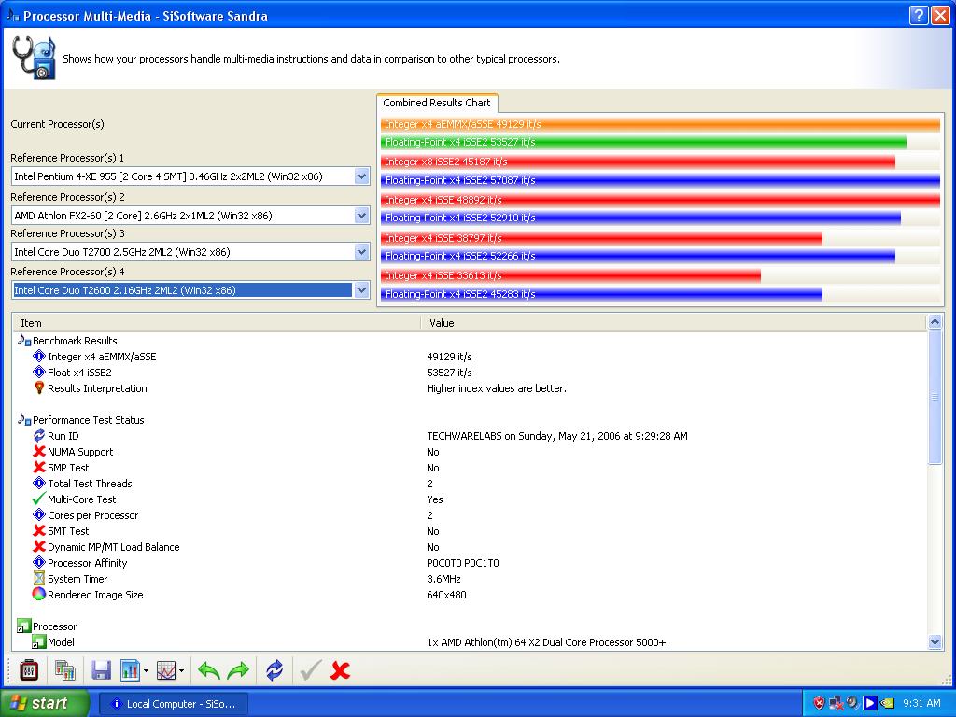This screenshot has height=717, width=956.
Task: Open Reference Processor 4 dropdown arrow
Action: (x=361, y=290)
